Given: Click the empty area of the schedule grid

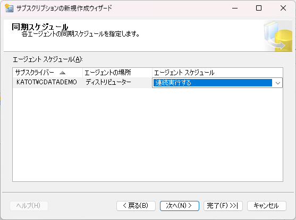Looking at the screenshot, I should click(x=148, y=134).
